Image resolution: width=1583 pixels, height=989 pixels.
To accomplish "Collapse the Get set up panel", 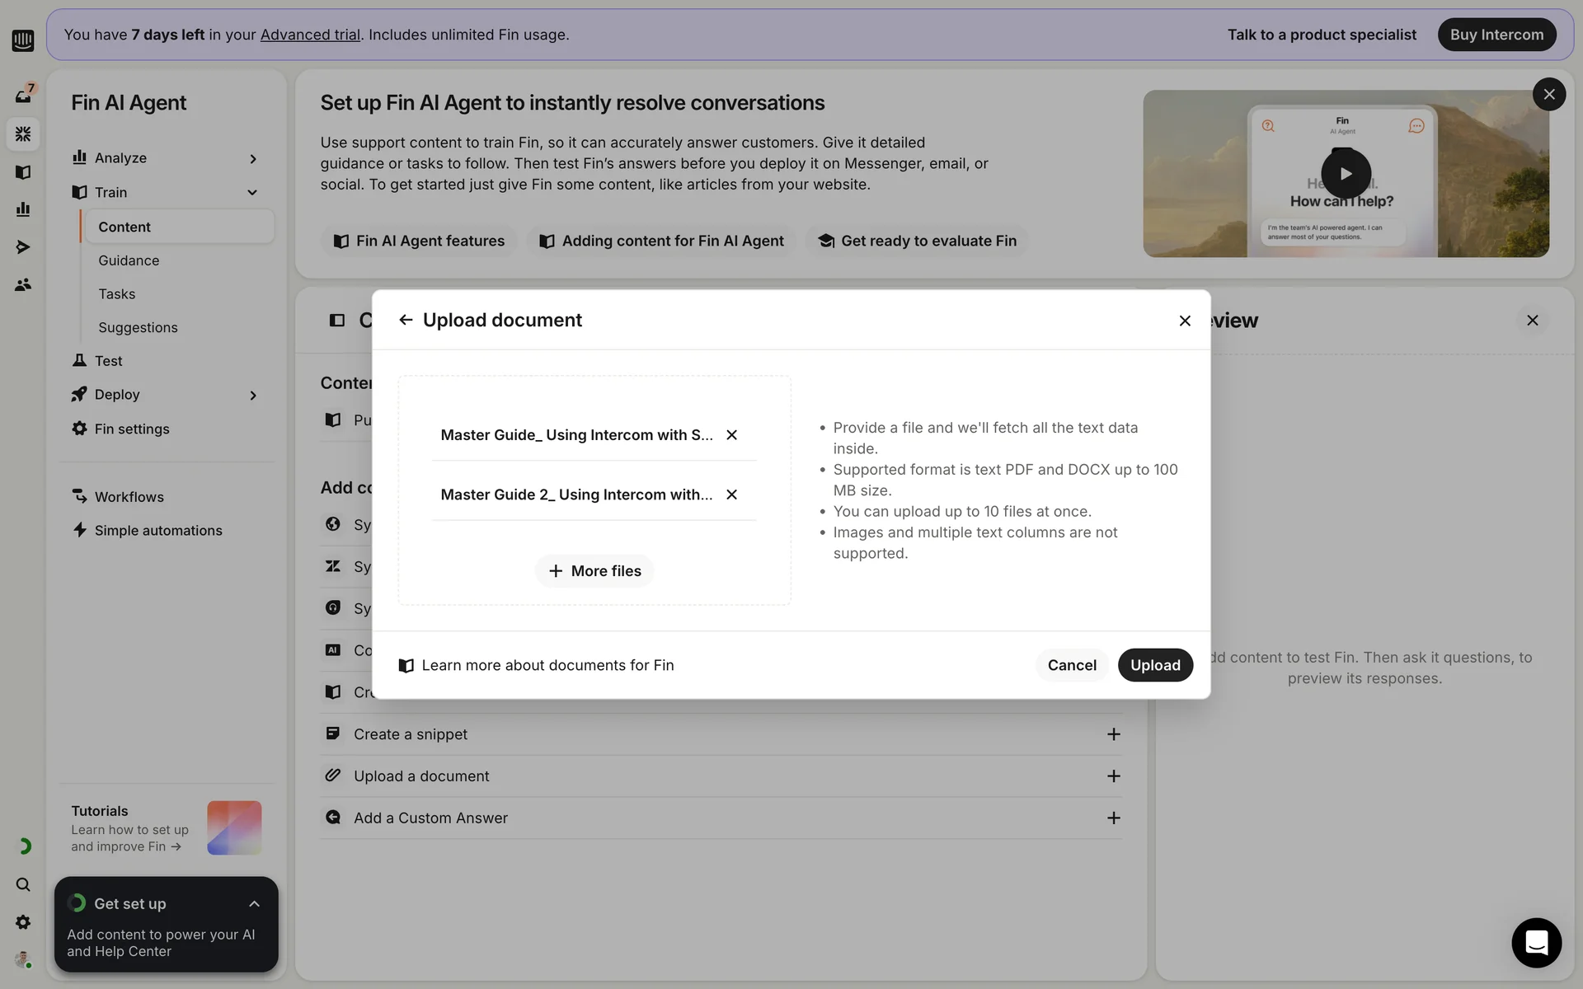I will click(254, 904).
